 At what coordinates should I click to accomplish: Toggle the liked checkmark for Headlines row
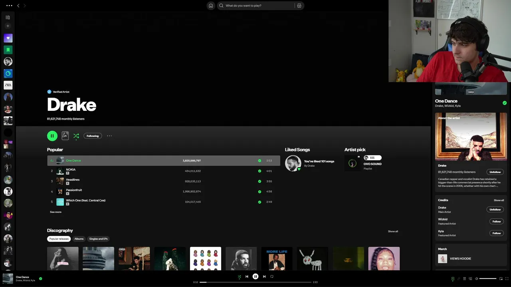coord(259,181)
